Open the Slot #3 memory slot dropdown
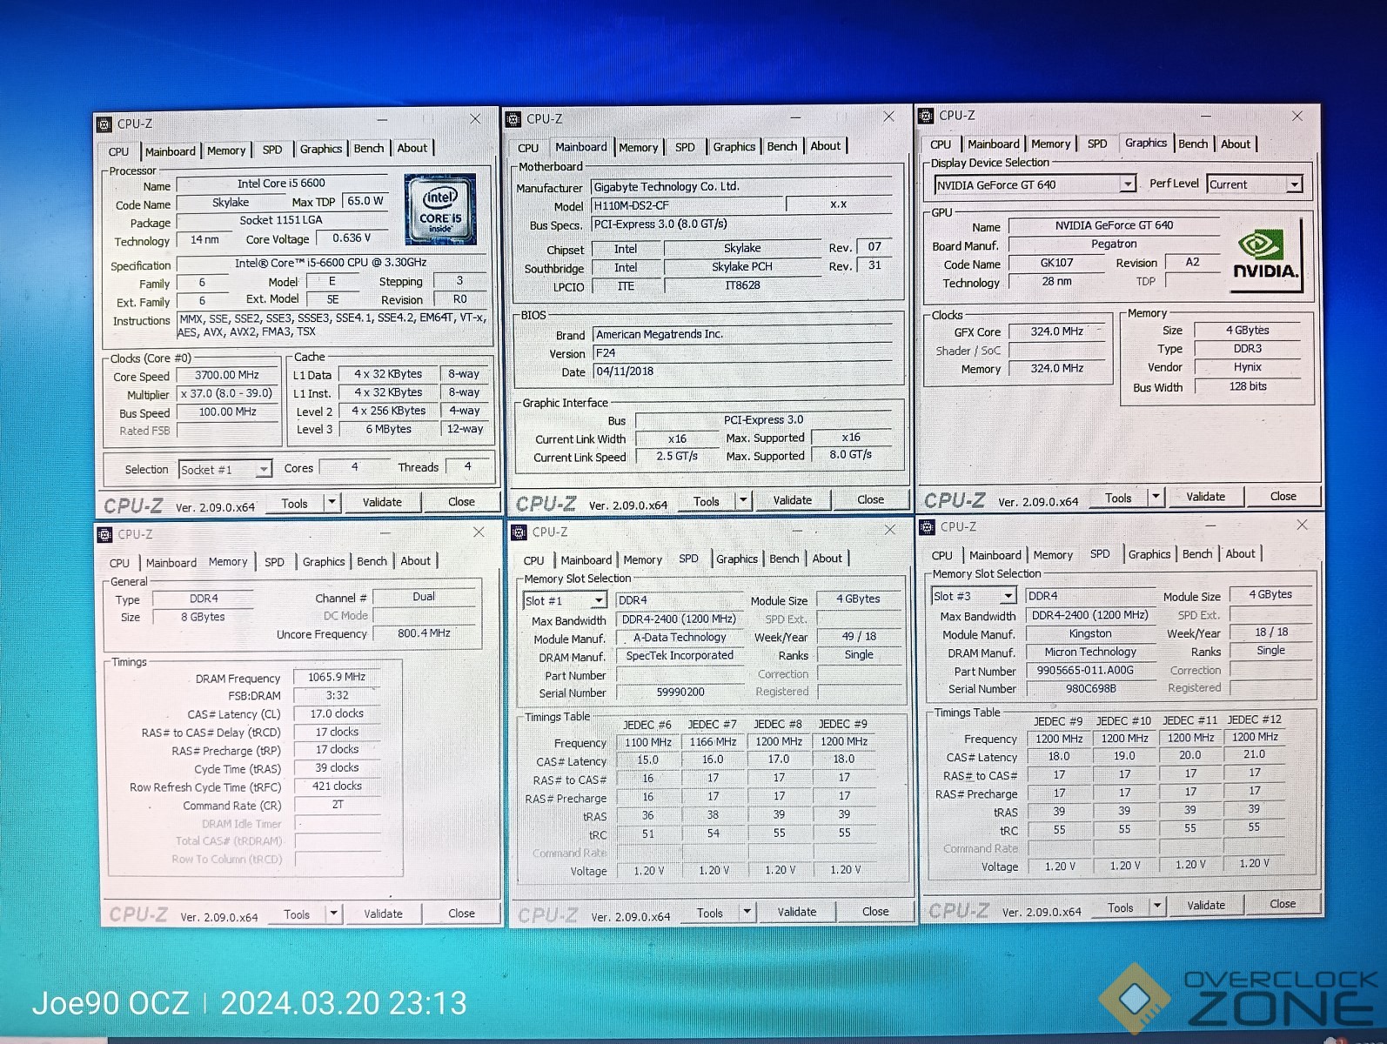This screenshot has height=1044, width=1387. [1008, 596]
